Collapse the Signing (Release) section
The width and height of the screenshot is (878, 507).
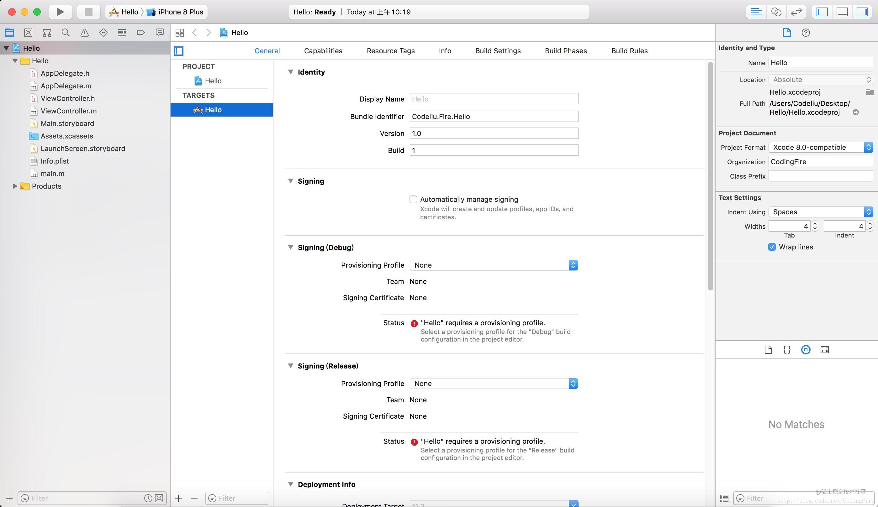[x=291, y=366]
